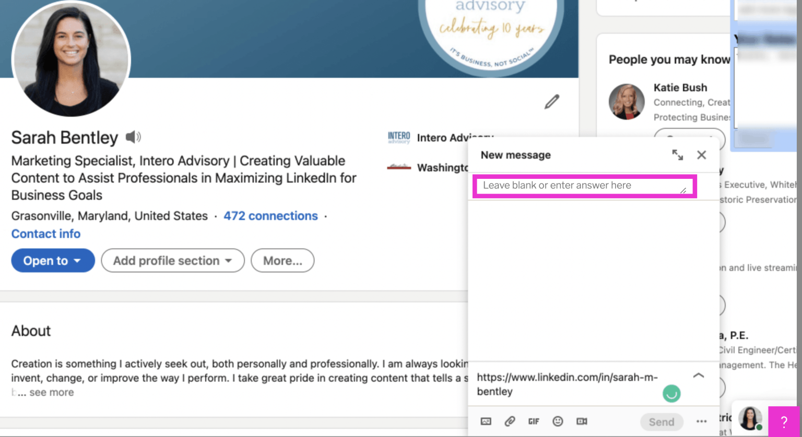The image size is (802, 437).
Task: Click the paperclip attachment icon
Action: [510, 421]
